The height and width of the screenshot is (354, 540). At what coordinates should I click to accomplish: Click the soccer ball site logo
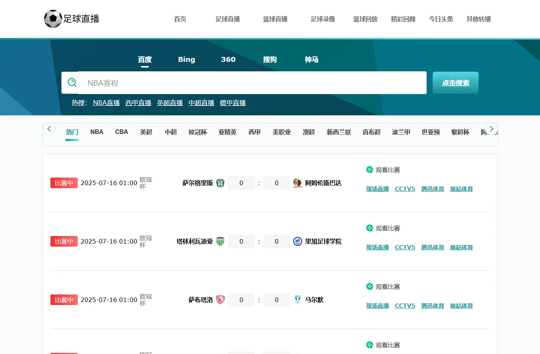coord(53,19)
